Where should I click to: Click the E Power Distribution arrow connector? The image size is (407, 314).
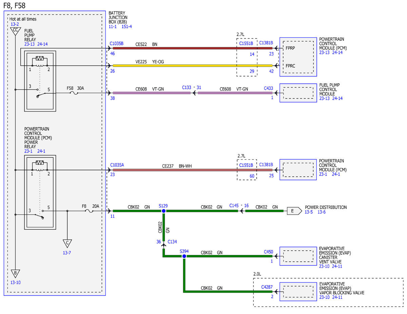[x=294, y=211]
